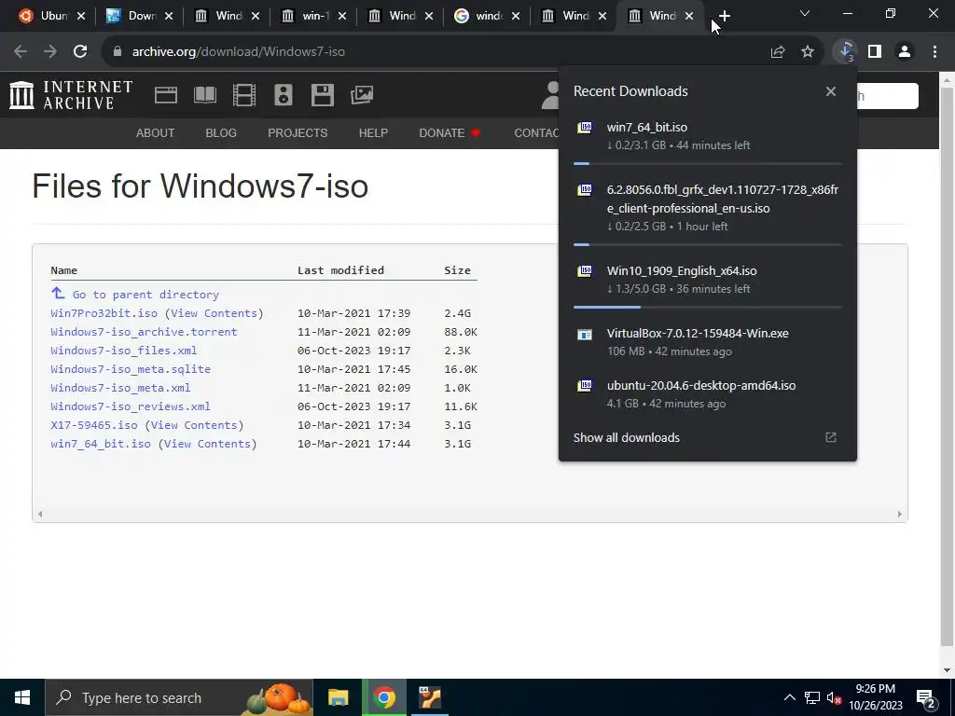Close the Google search tab
955x716 pixels.
[516, 17]
